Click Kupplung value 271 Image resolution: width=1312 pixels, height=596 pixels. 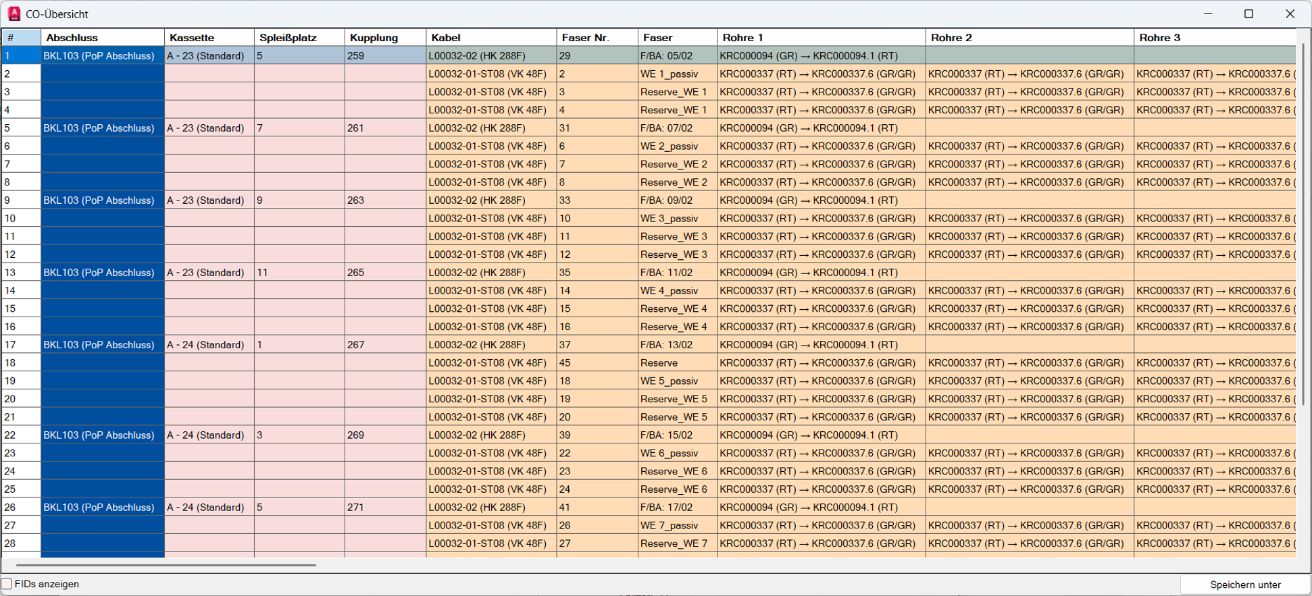[x=385, y=508]
